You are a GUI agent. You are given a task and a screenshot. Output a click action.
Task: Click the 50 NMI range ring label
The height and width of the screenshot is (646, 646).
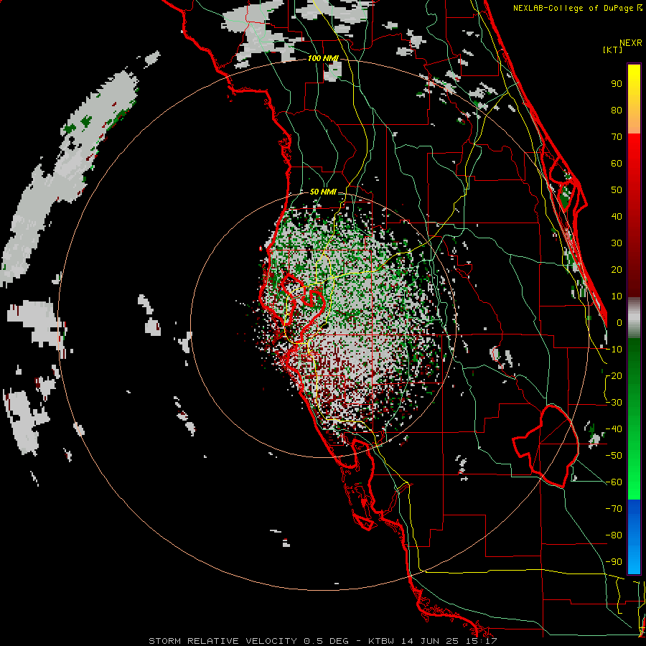(323, 192)
